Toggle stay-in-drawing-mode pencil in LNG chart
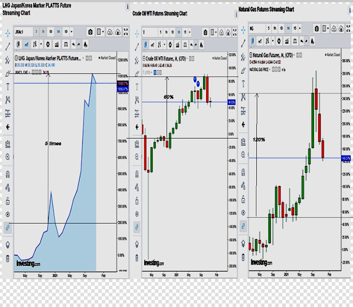This screenshot has width=353, height=307. coord(8,187)
